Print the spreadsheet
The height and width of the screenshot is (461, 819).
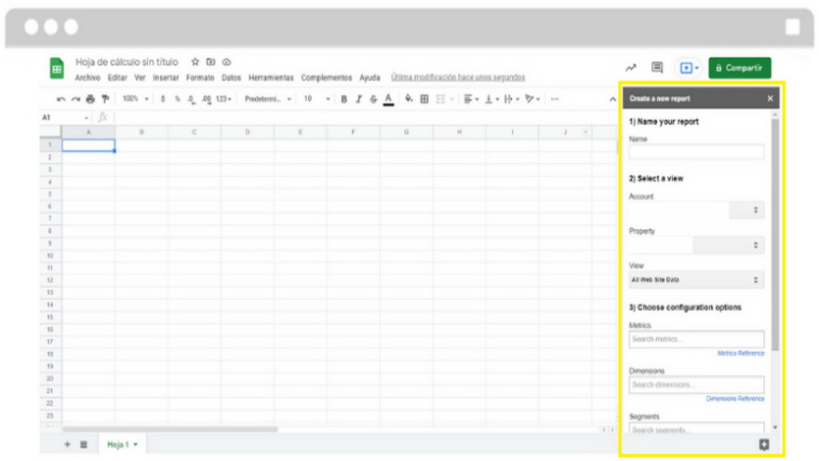point(90,99)
